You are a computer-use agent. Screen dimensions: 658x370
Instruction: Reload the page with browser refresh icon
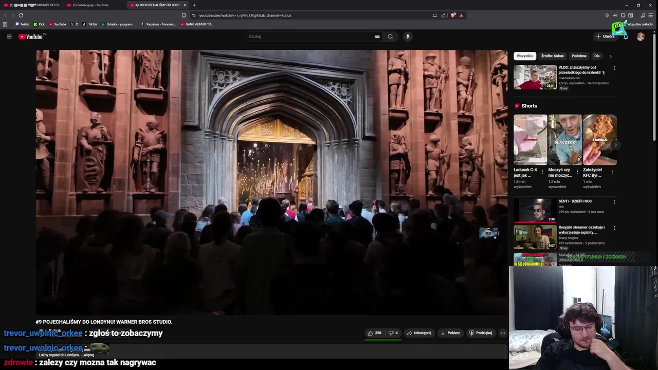[21, 15]
